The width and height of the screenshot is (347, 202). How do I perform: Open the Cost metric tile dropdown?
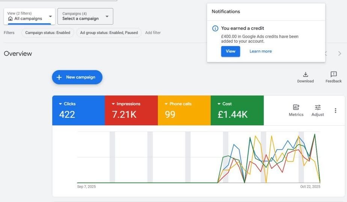pyautogui.click(x=219, y=104)
